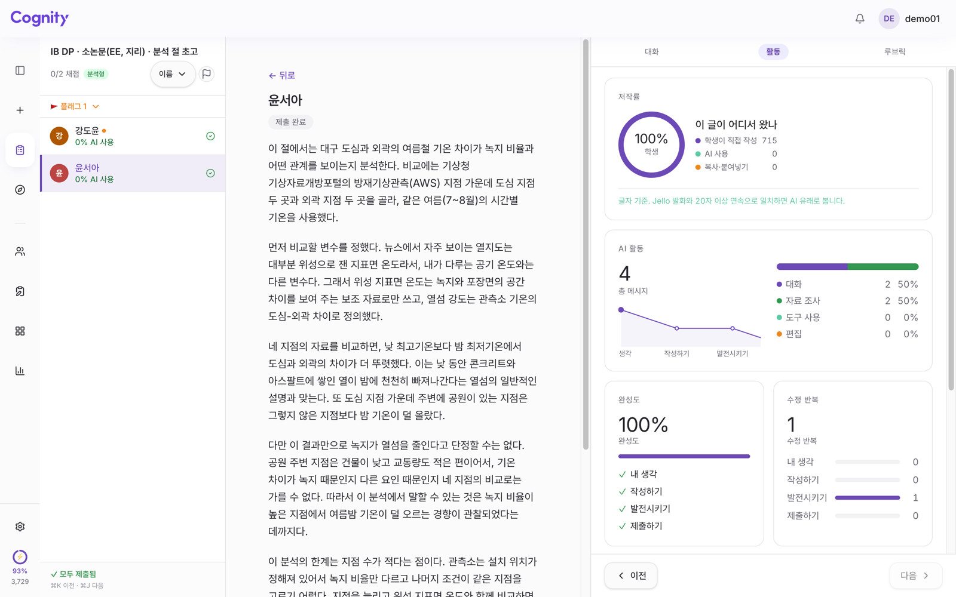
Task: Expand the 플래그 1 group
Action: [x=75, y=106]
